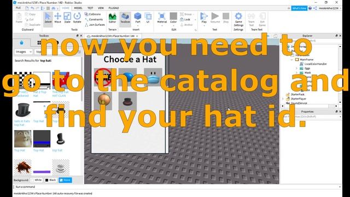This screenshot has height=197, width=350.
Task: Collapse the MainFrame tree node
Action: pyautogui.click(x=291, y=60)
